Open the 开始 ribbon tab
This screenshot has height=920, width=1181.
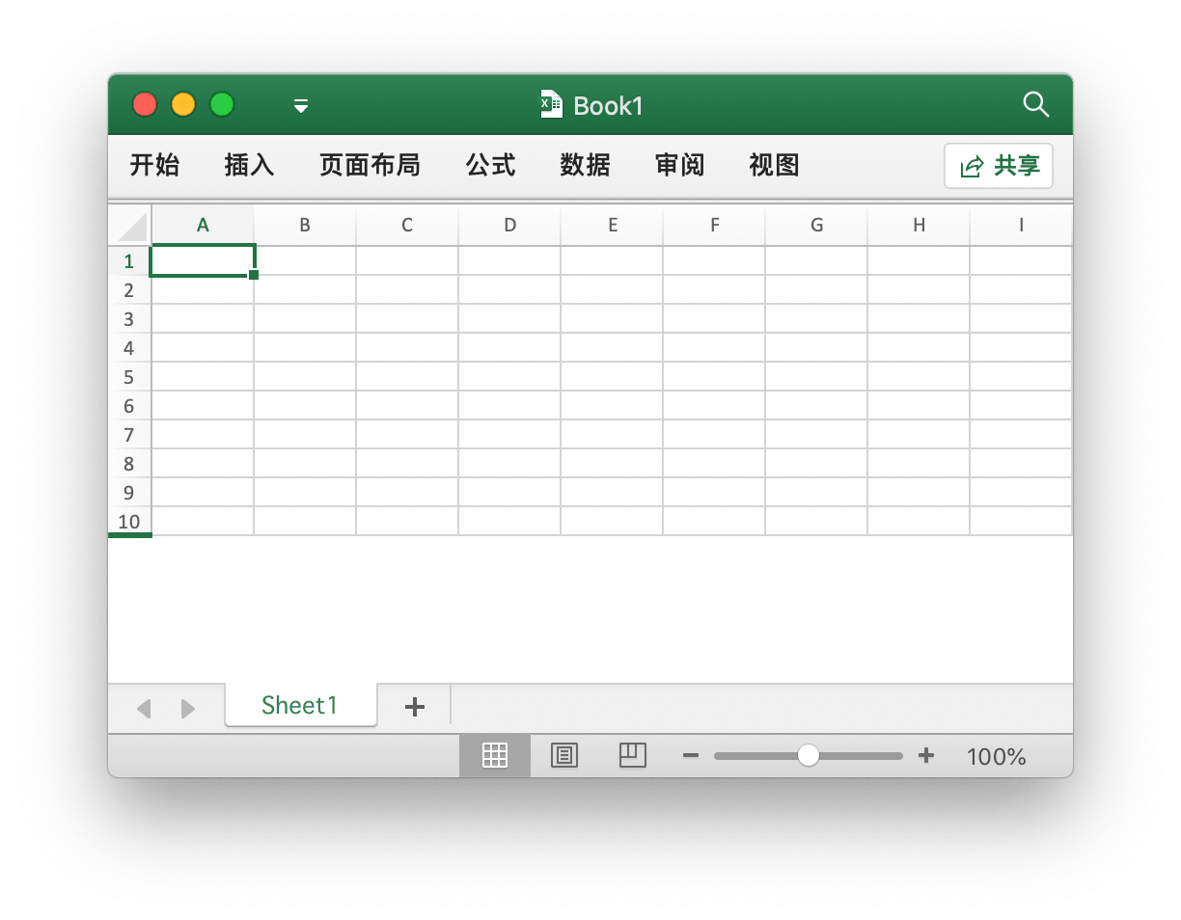pyautogui.click(x=154, y=165)
